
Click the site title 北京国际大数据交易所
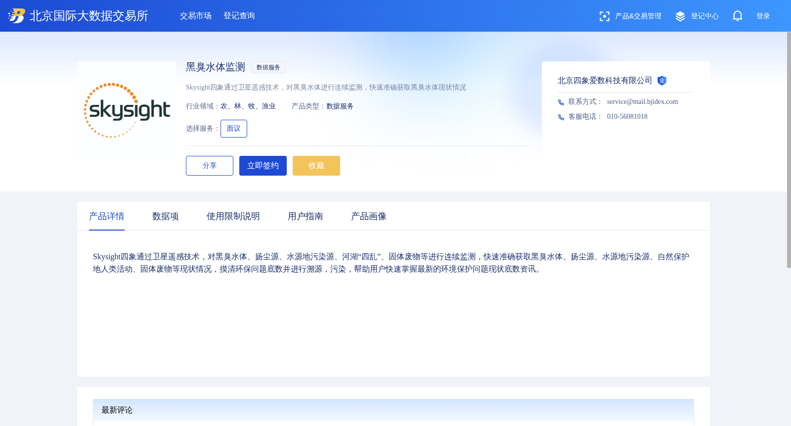click(x=89, y=16)
